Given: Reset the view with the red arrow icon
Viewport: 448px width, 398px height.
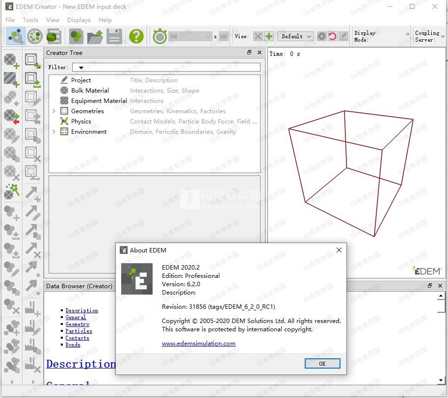Looking at the screenshot, I should click(332, 36).
